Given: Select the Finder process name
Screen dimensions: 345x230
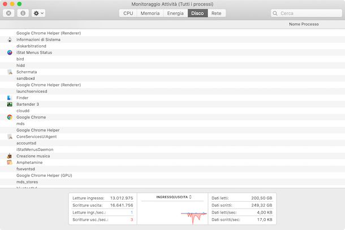Looking at the screenshot, I should [22, 98].
